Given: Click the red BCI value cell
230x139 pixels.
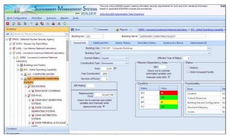Looking at the screenshot, I should 169,93.
